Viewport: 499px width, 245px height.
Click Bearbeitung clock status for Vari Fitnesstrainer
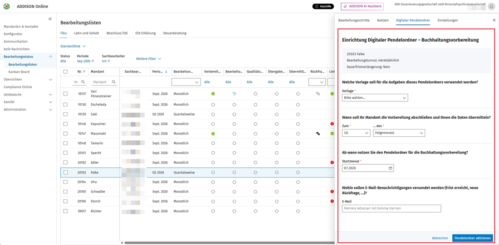[x=234, y=94]
